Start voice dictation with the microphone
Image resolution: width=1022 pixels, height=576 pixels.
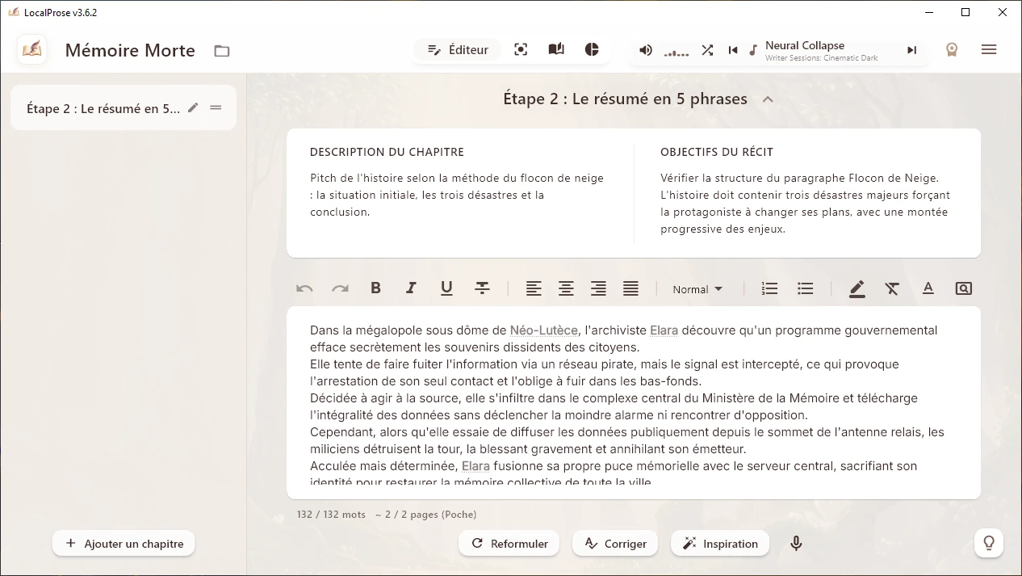click(x=796, y=544)
